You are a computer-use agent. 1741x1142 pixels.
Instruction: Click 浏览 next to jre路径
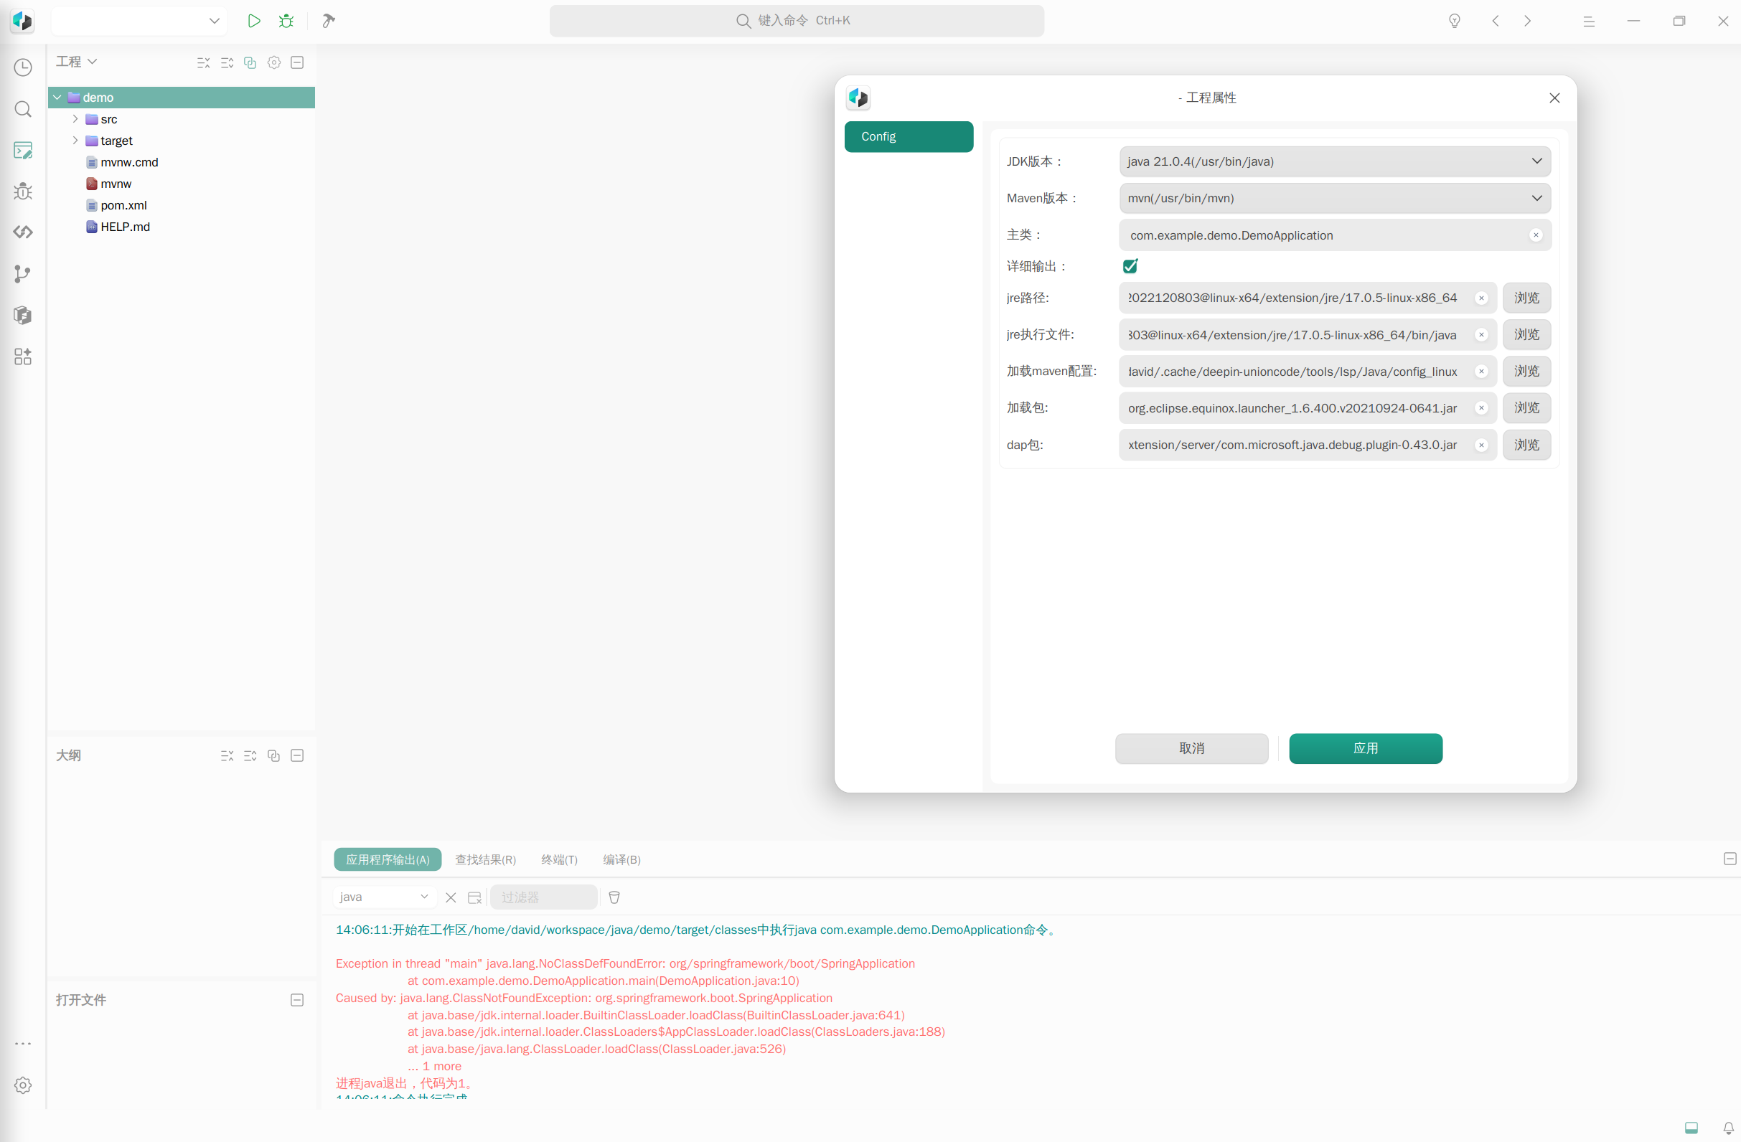pyautogui.click(x=1526, y=298)
